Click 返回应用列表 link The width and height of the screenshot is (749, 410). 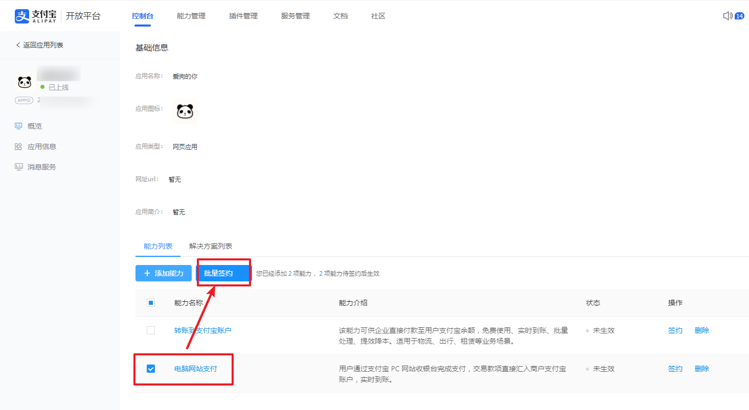43,45
